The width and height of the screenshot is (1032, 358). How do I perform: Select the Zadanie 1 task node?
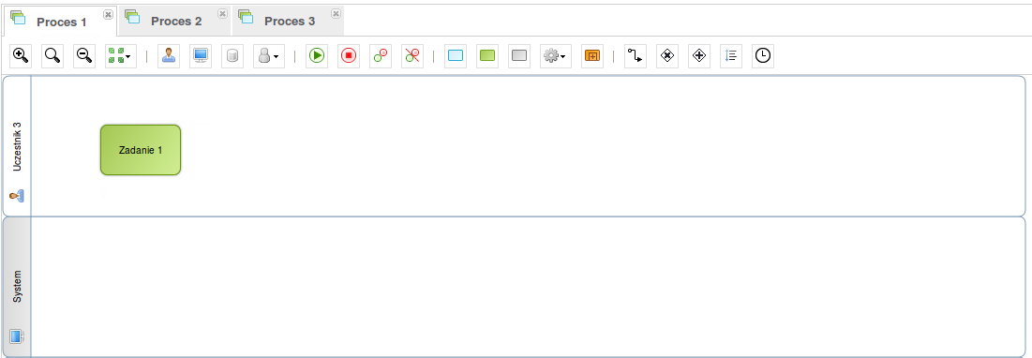pos(141,150)
